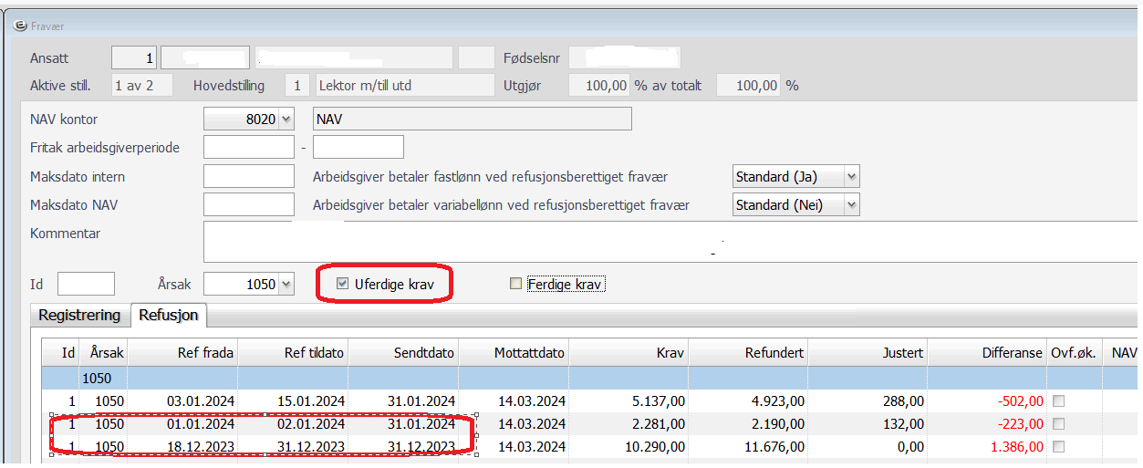This screenshot has width=1143, height=468.
Task: Click the Ansatt number field
Action: pos(134,58)
